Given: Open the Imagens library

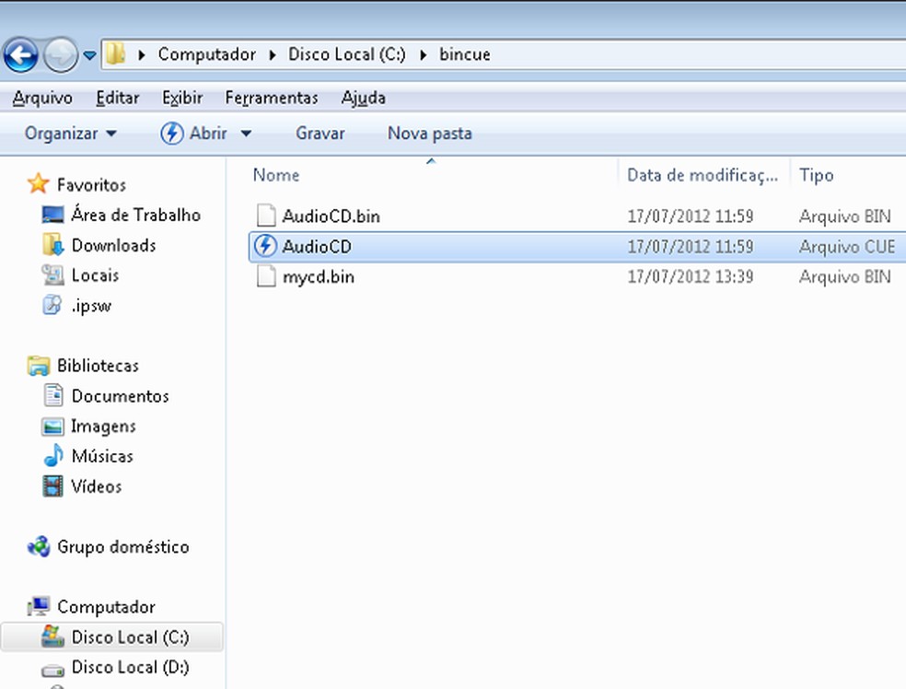Looking at the screenshot, I should tap(103, 426).
